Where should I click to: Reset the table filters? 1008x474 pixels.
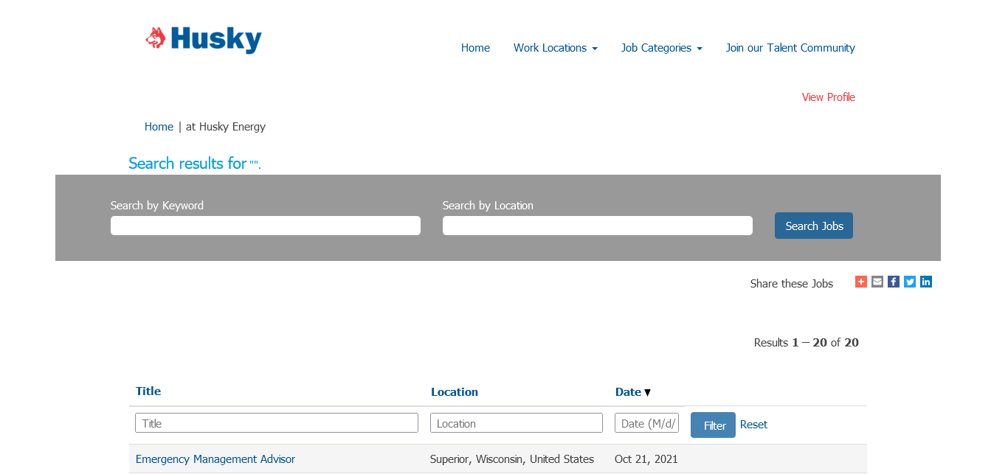click(x=753, y=425)
